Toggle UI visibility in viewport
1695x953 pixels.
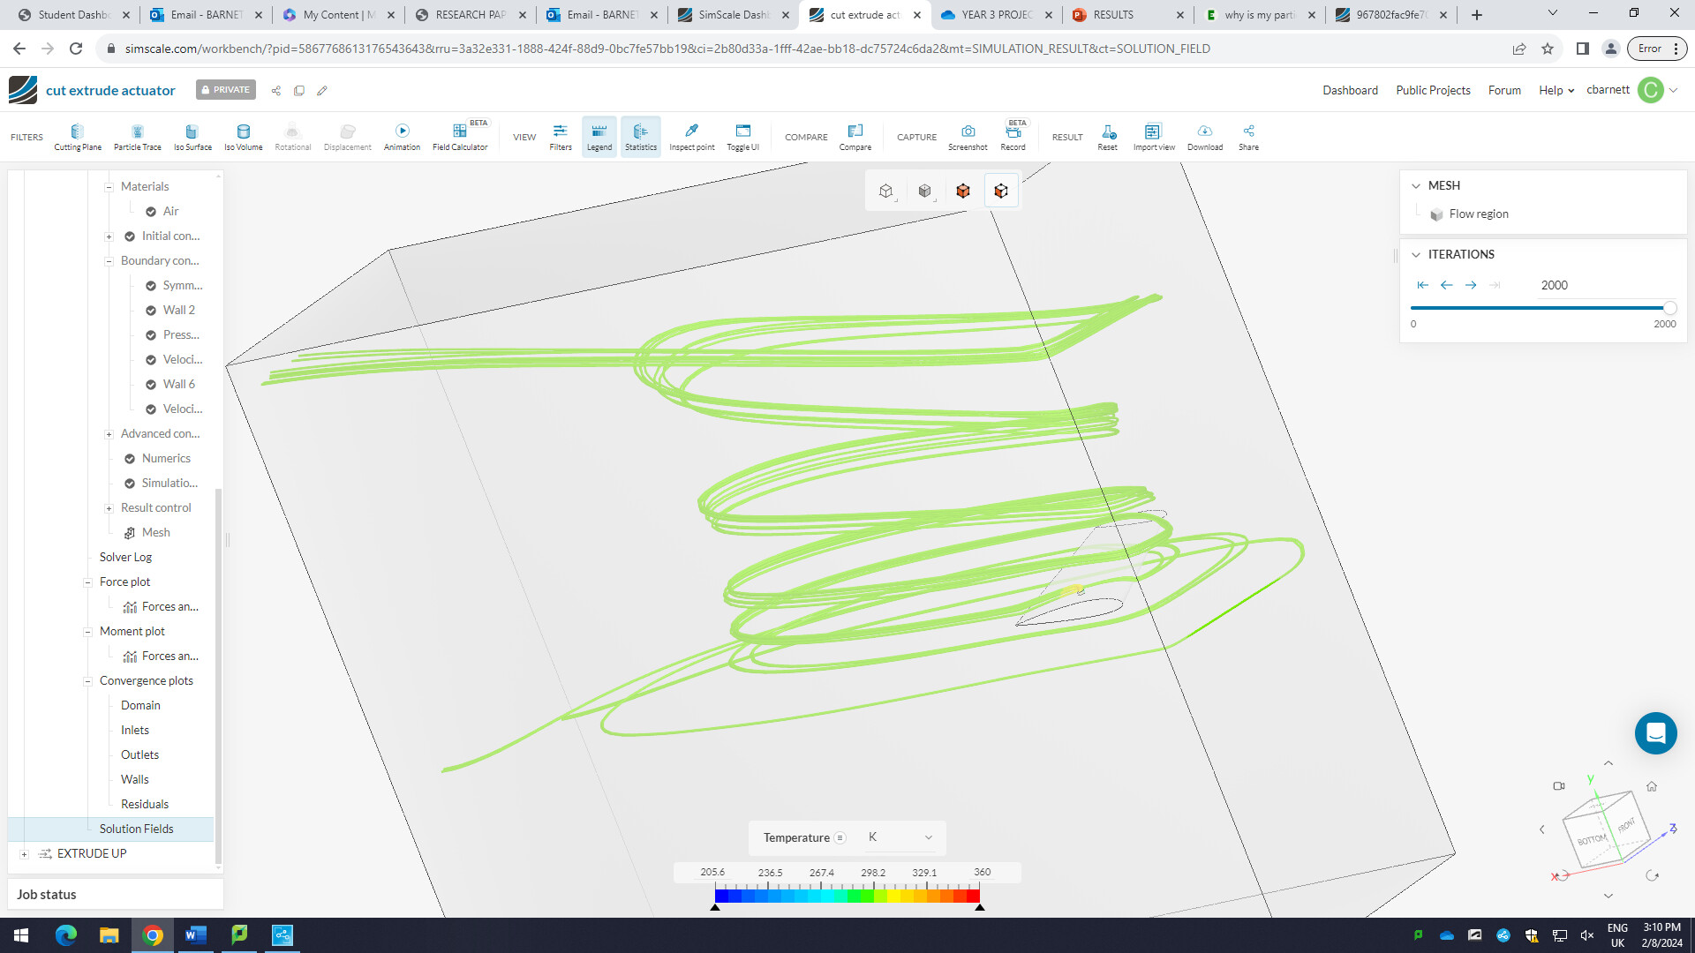[x=742, y=135]
